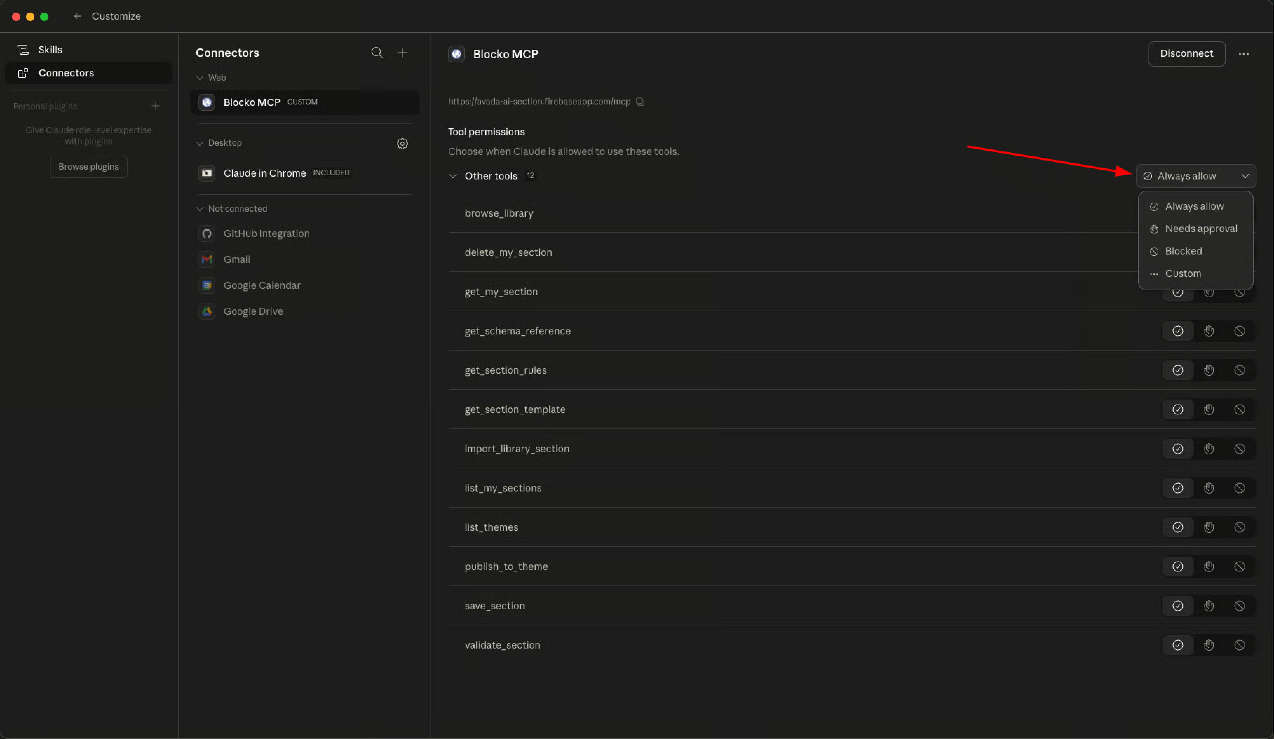The width and height of the screenshot is (1274, 739).
Task: Set get_section_rules to always allow
Action: coord(1178,371)
